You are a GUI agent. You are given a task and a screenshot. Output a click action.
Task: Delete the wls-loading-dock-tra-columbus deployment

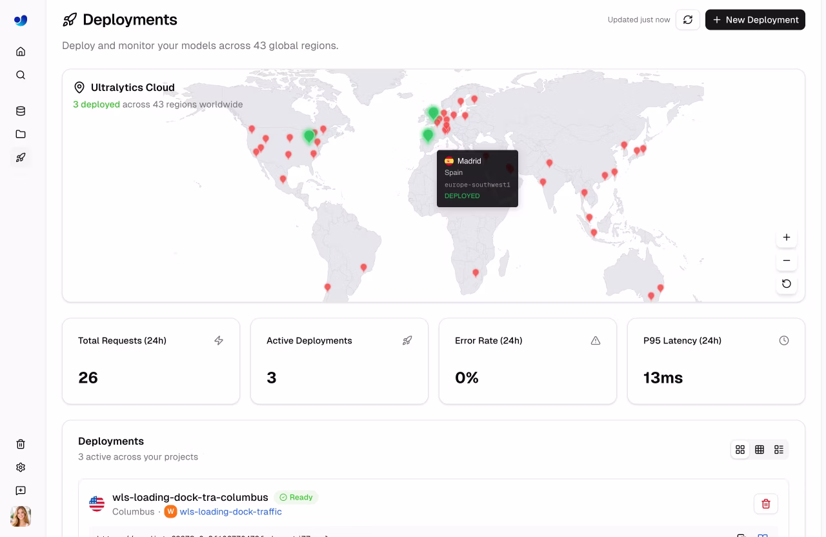765,503
